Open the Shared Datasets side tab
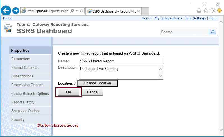 (x=30, y=67)
